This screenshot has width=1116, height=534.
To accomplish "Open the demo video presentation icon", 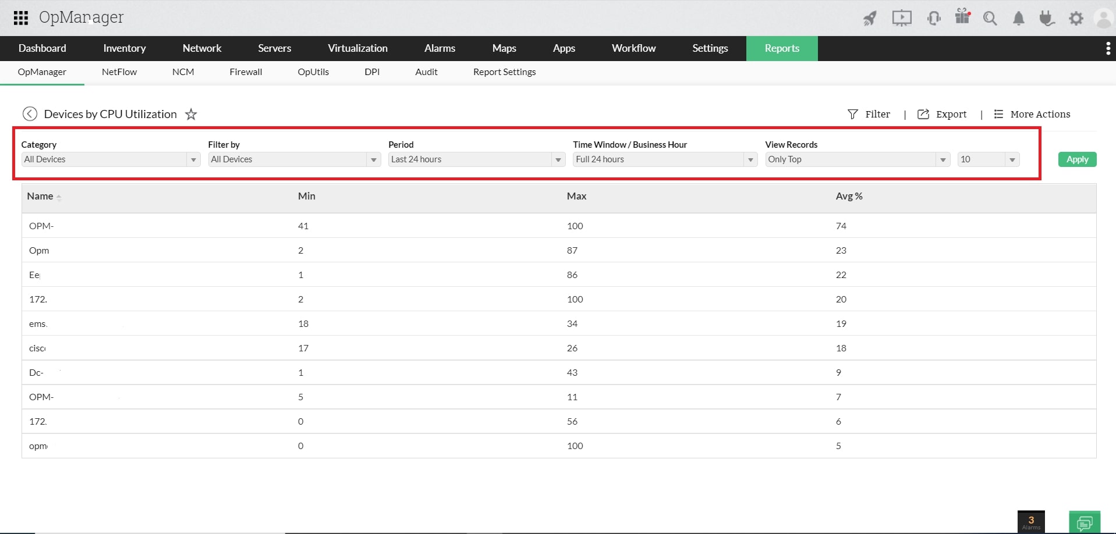I will (x=902, y=18).
